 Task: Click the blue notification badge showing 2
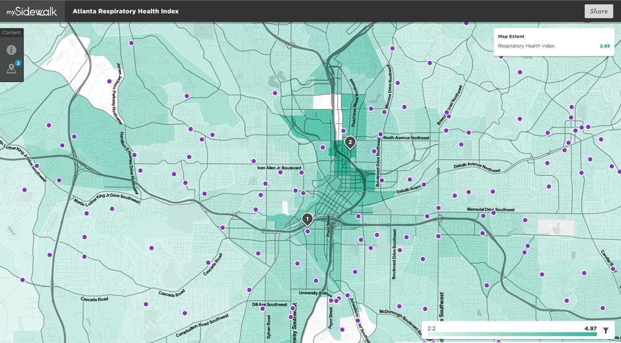tap(18, 63)
